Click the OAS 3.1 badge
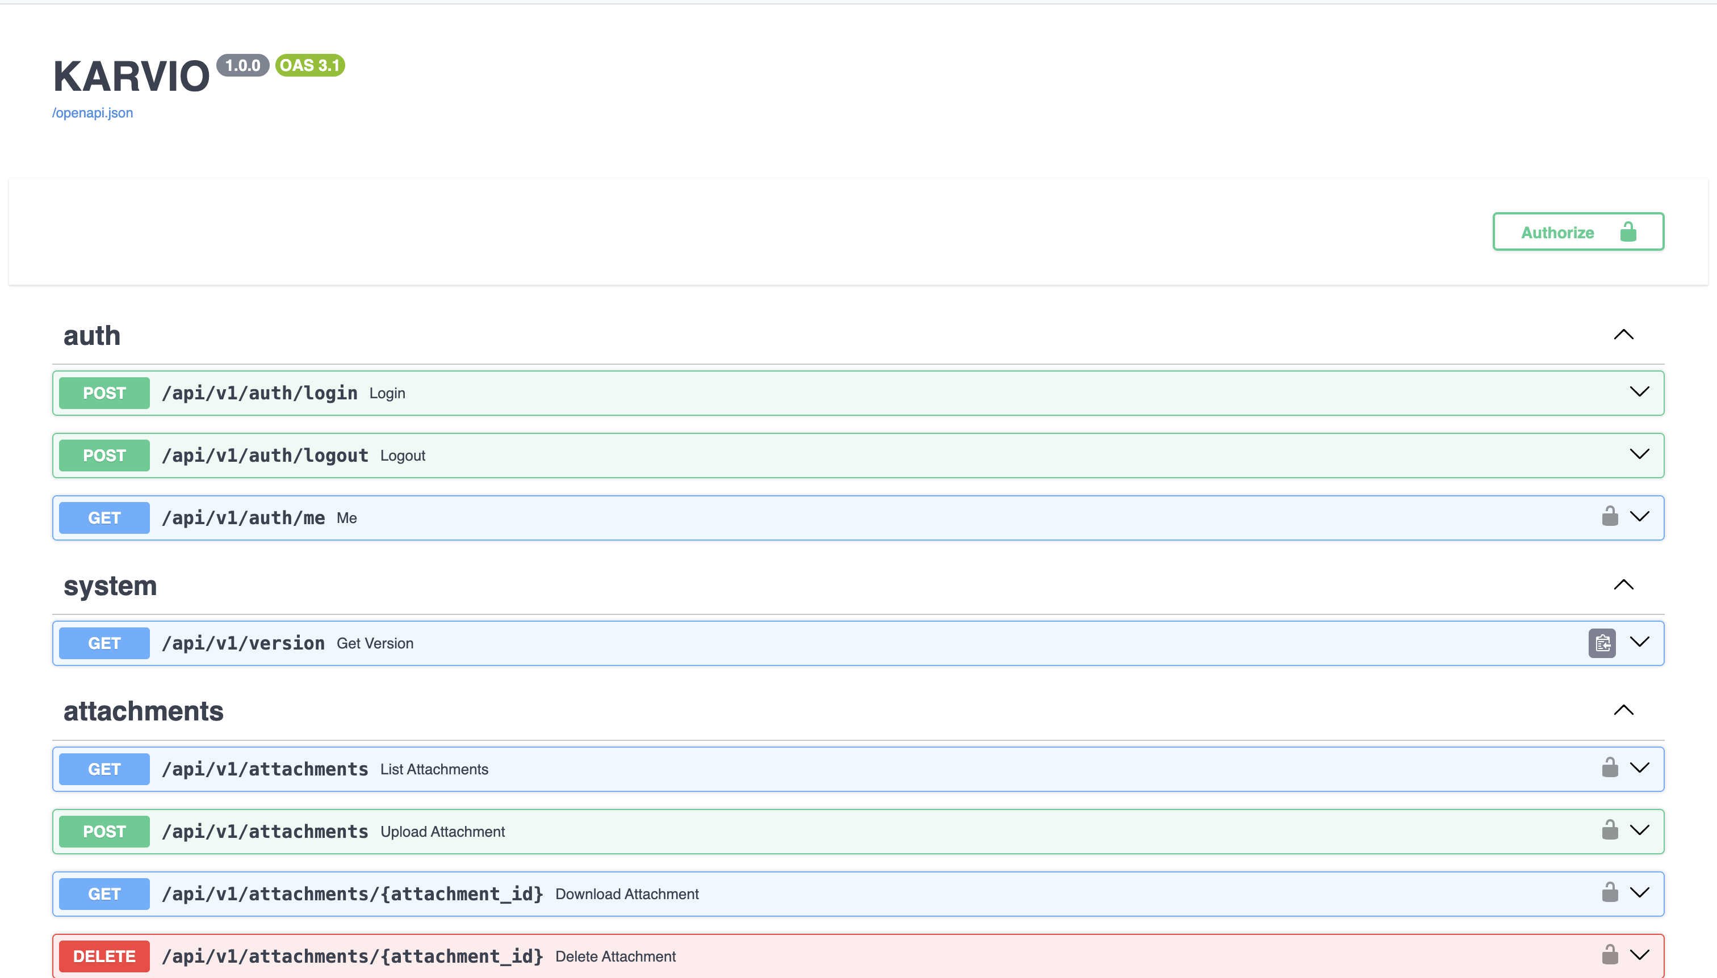 tap(310, 65)
